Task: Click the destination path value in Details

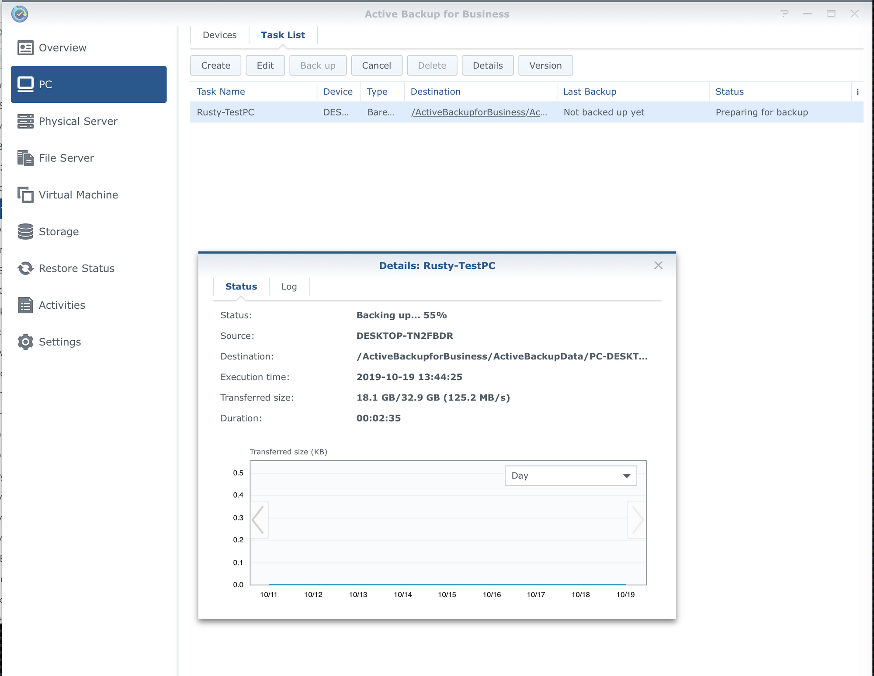Action: click(x=502, y=356)
